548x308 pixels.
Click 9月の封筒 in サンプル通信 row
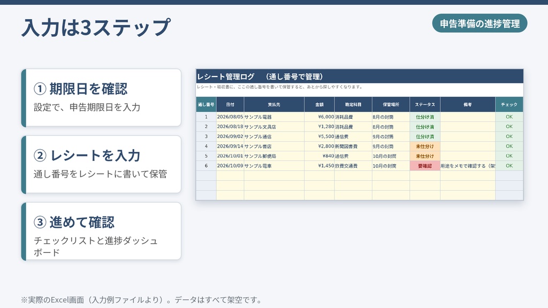coord(391,136)
